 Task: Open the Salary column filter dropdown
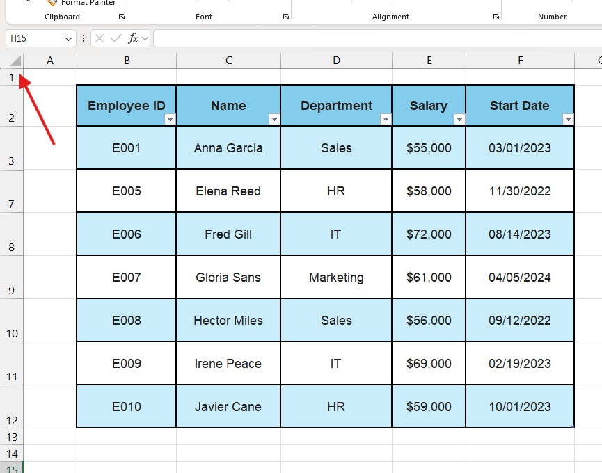click(x=459, y=120)
